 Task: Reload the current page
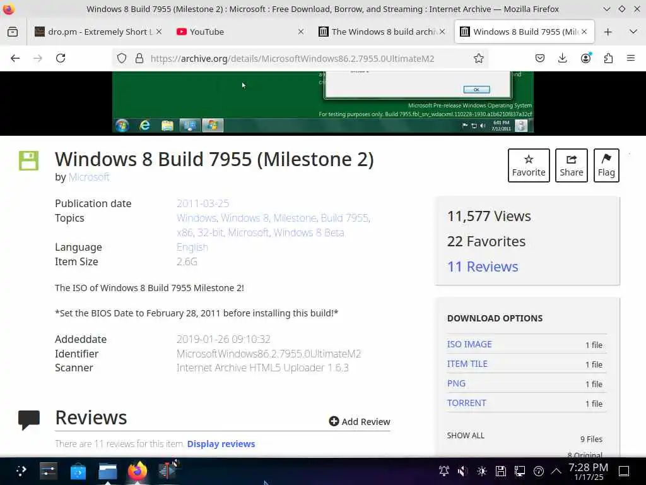(61, 58)
